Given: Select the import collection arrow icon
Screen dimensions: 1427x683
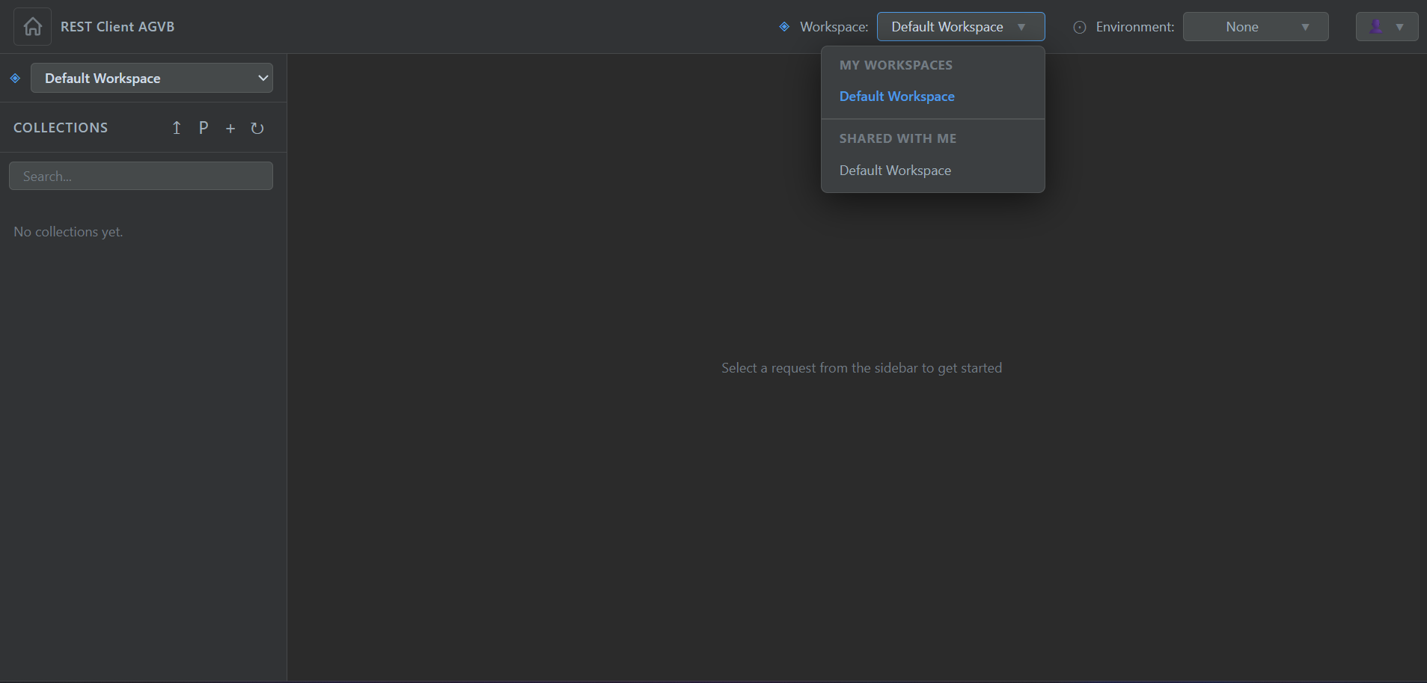Looking at the screenshot, I should click(177, 128).
